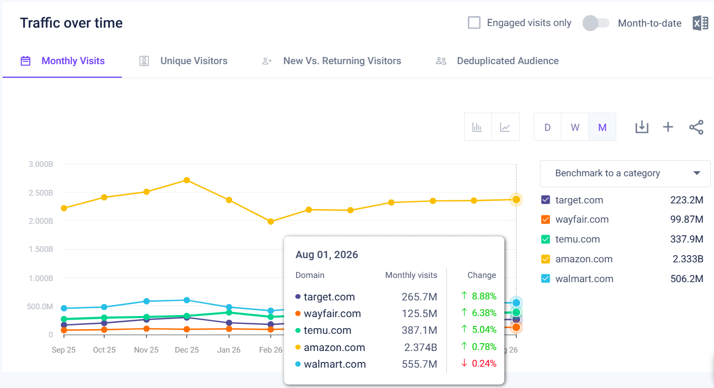
Task: Switch to Deduplicated Audience tab
Action: (497, 61)
